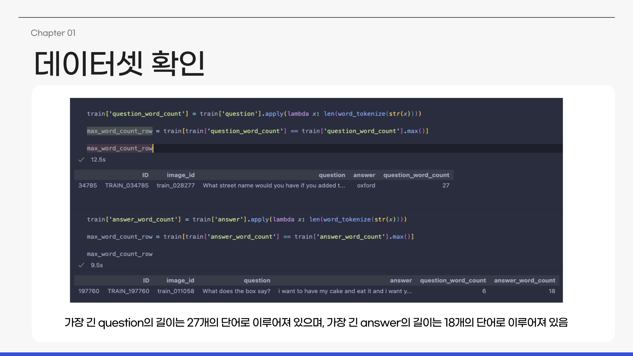Click the blue bar at the slide bottom
Image resolution: width=633 pixels, height=356 pixels.
click(316, 354)
